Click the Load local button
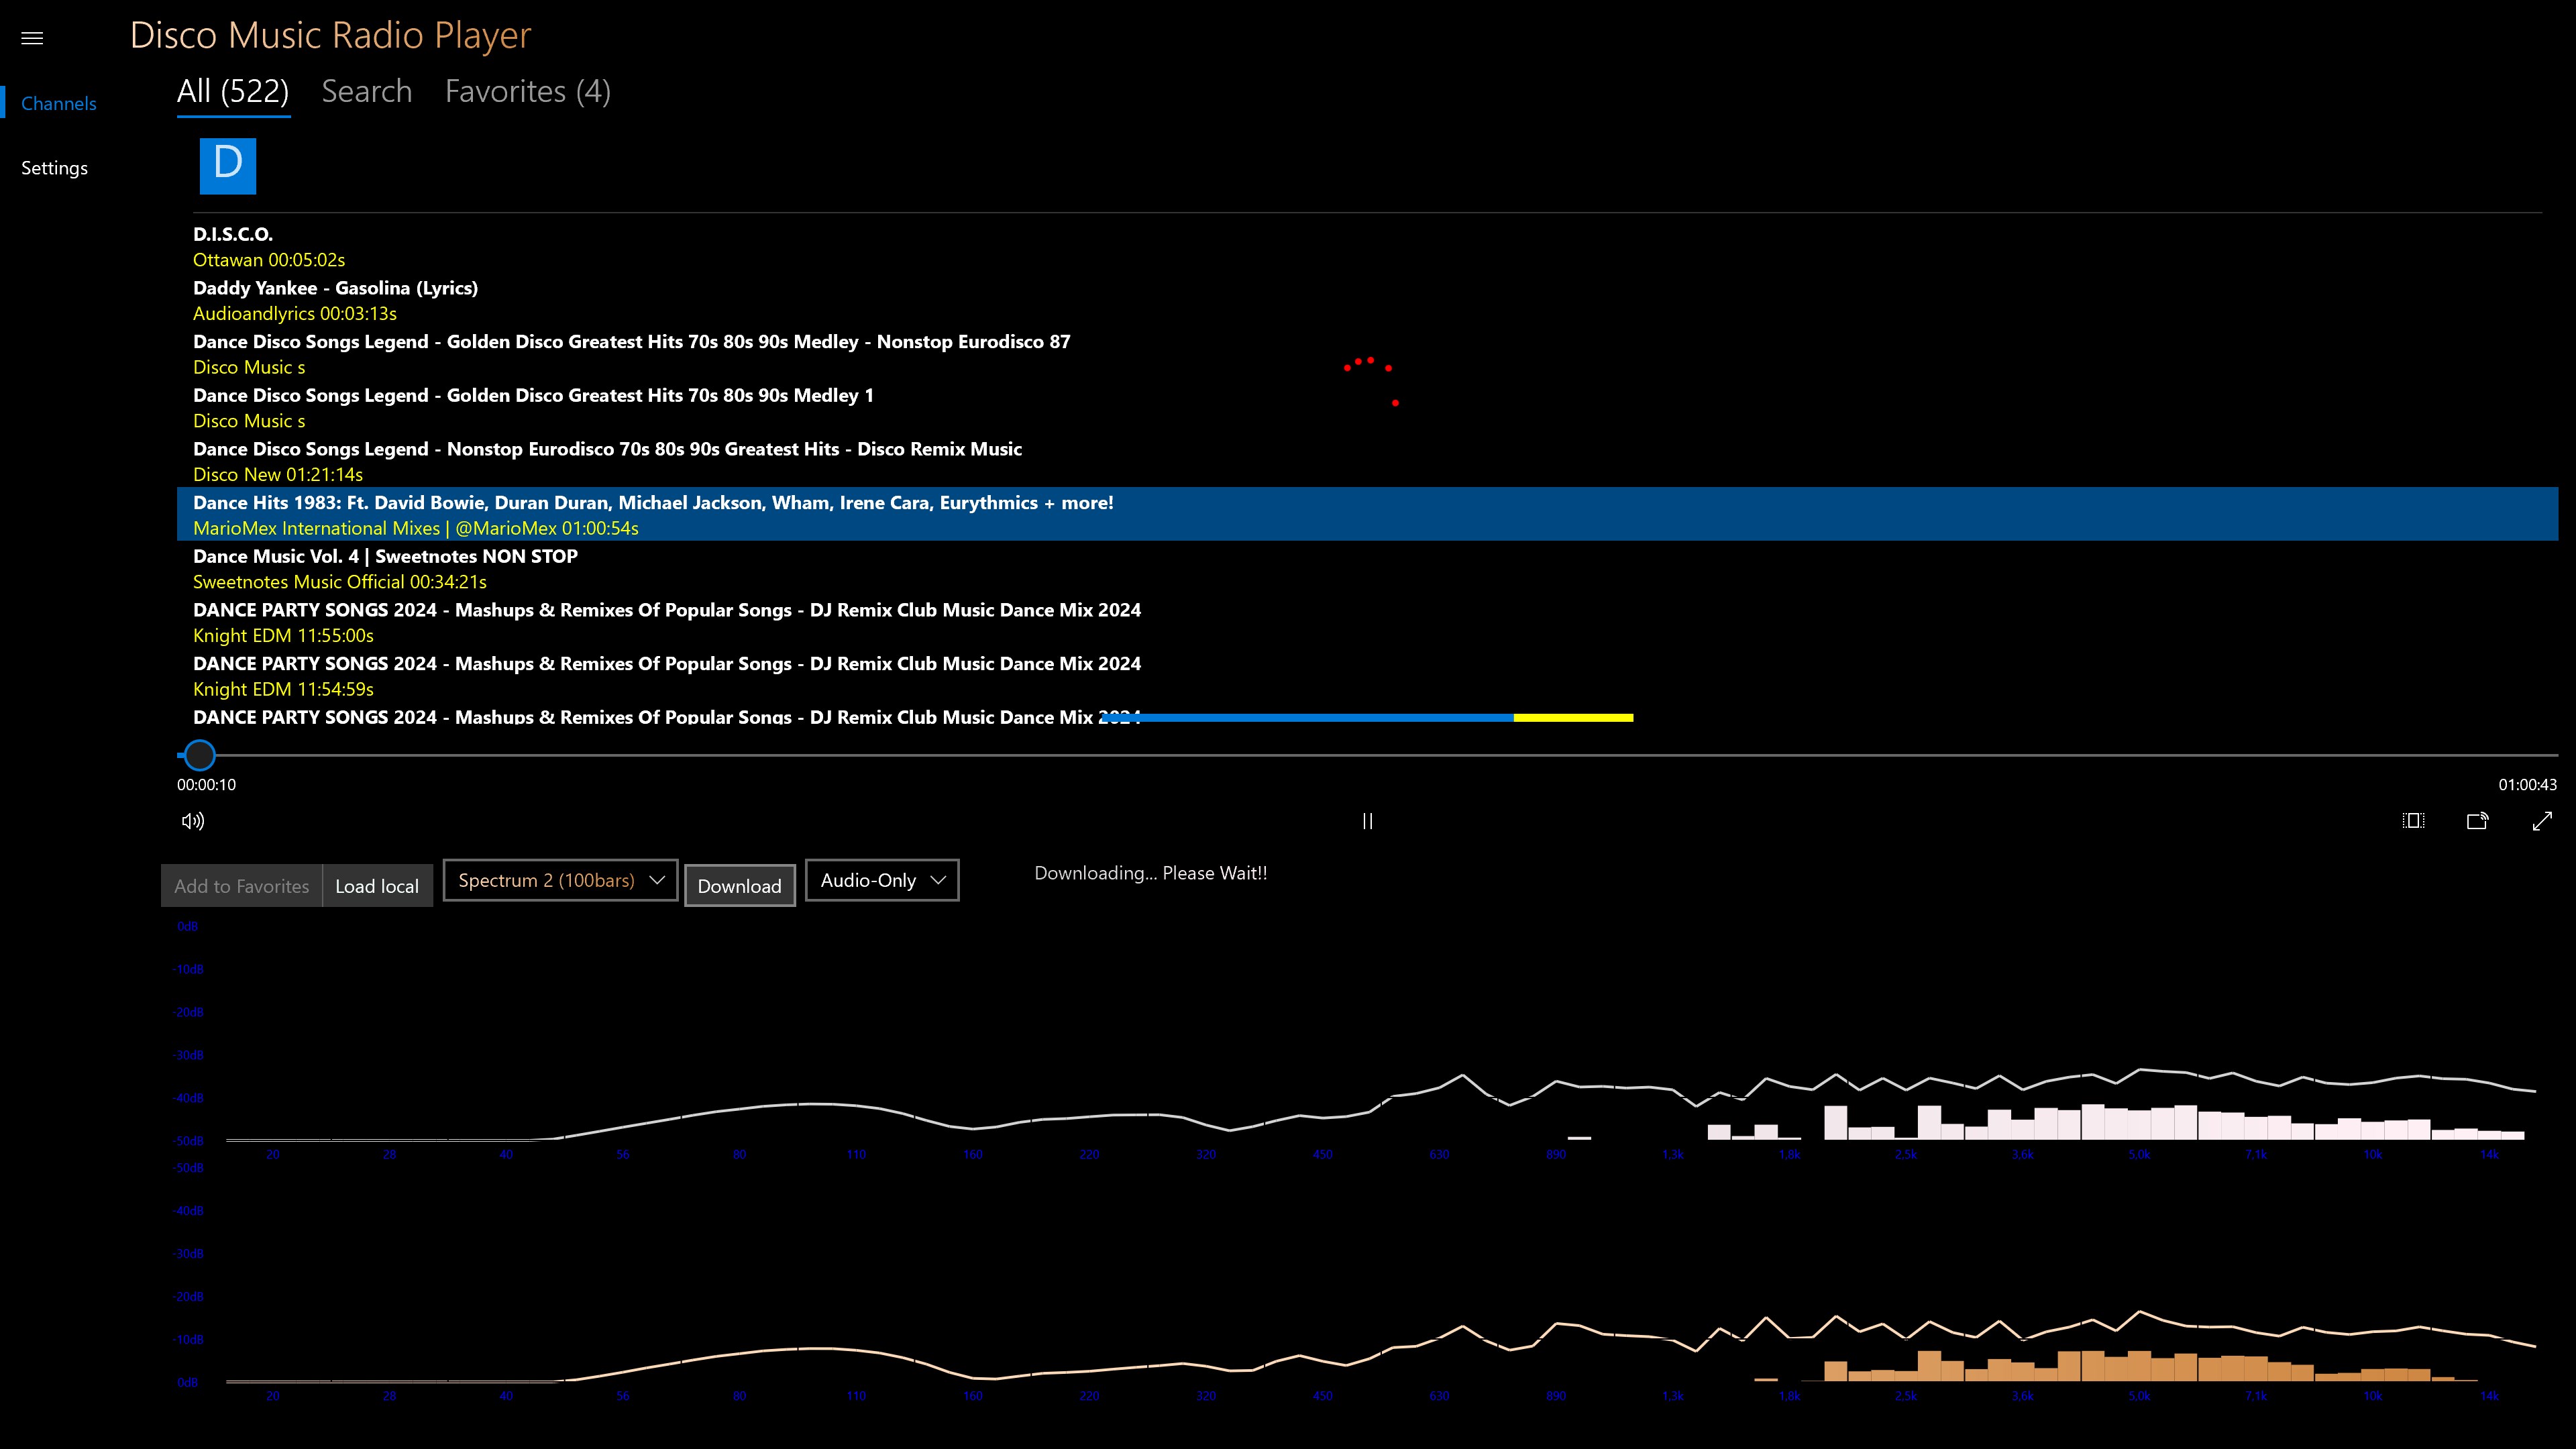The height and width of the screenshot is (1449, 2576). pyautogui.click(x=377, y=886)
